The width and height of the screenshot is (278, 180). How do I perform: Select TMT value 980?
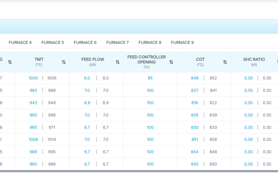[33, 164]
